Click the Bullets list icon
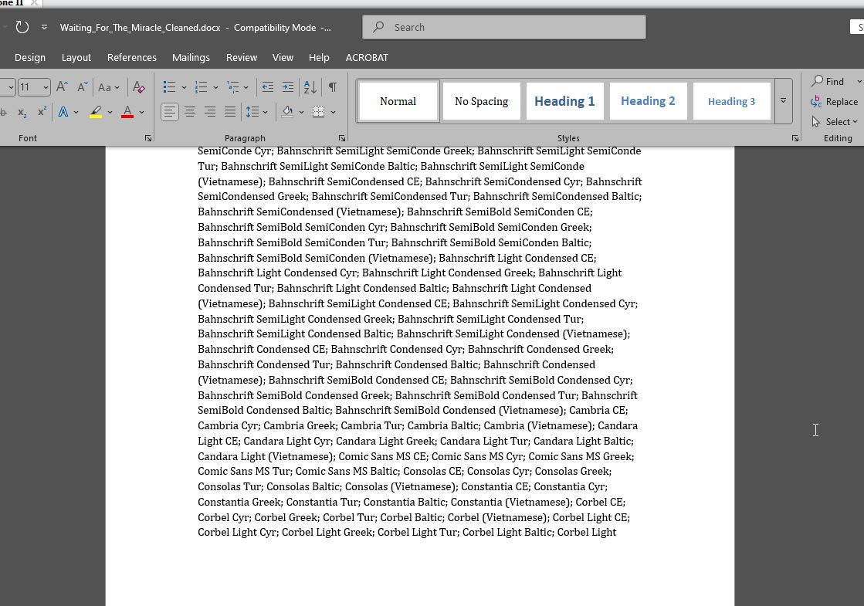Image resolution: width=864 pixels, height=606 pixels. (169, 87)
